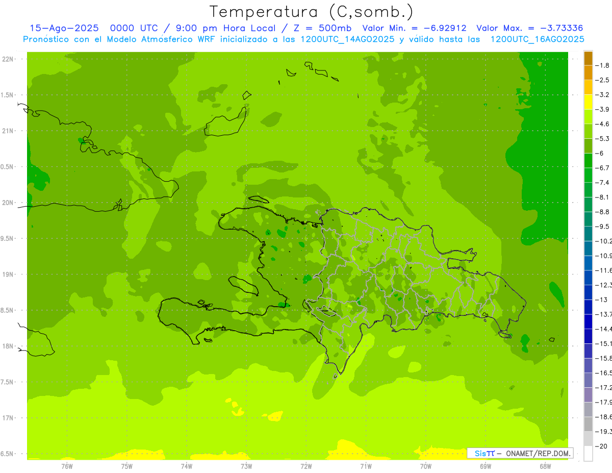Click the '70W' longitude label

426,466
